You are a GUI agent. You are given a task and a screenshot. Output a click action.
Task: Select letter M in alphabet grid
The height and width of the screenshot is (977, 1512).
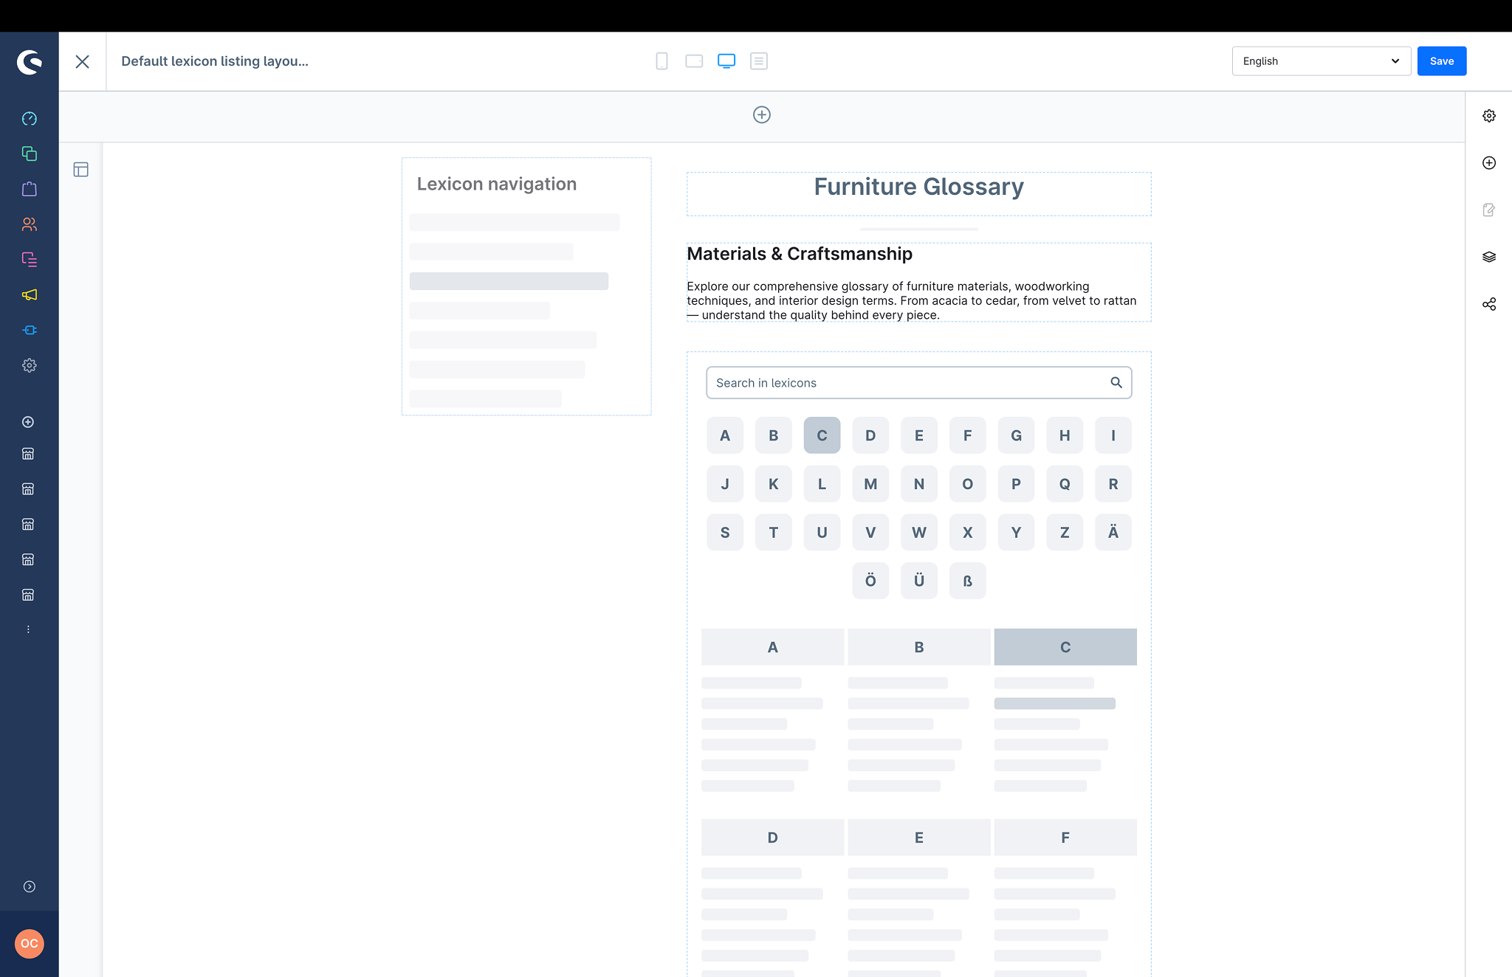point(870,484)
